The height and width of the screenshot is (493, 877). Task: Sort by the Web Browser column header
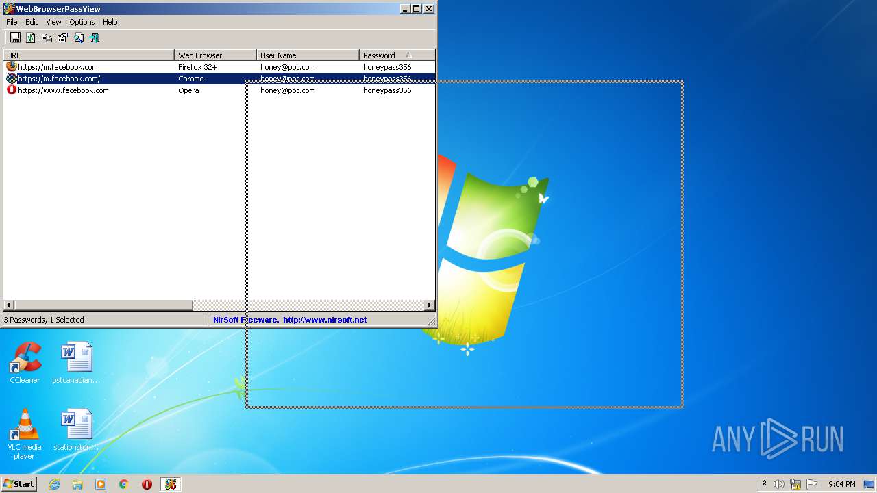tap(216, 55)
